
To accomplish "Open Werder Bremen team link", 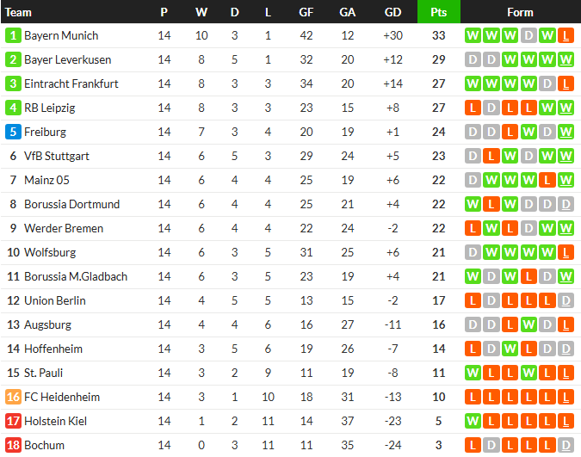I will tap(64, 229).
